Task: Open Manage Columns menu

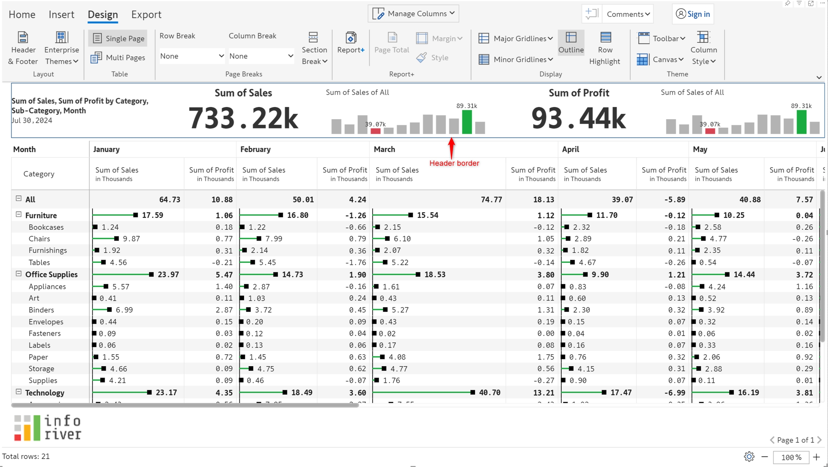Action: [x=413, y=14]
